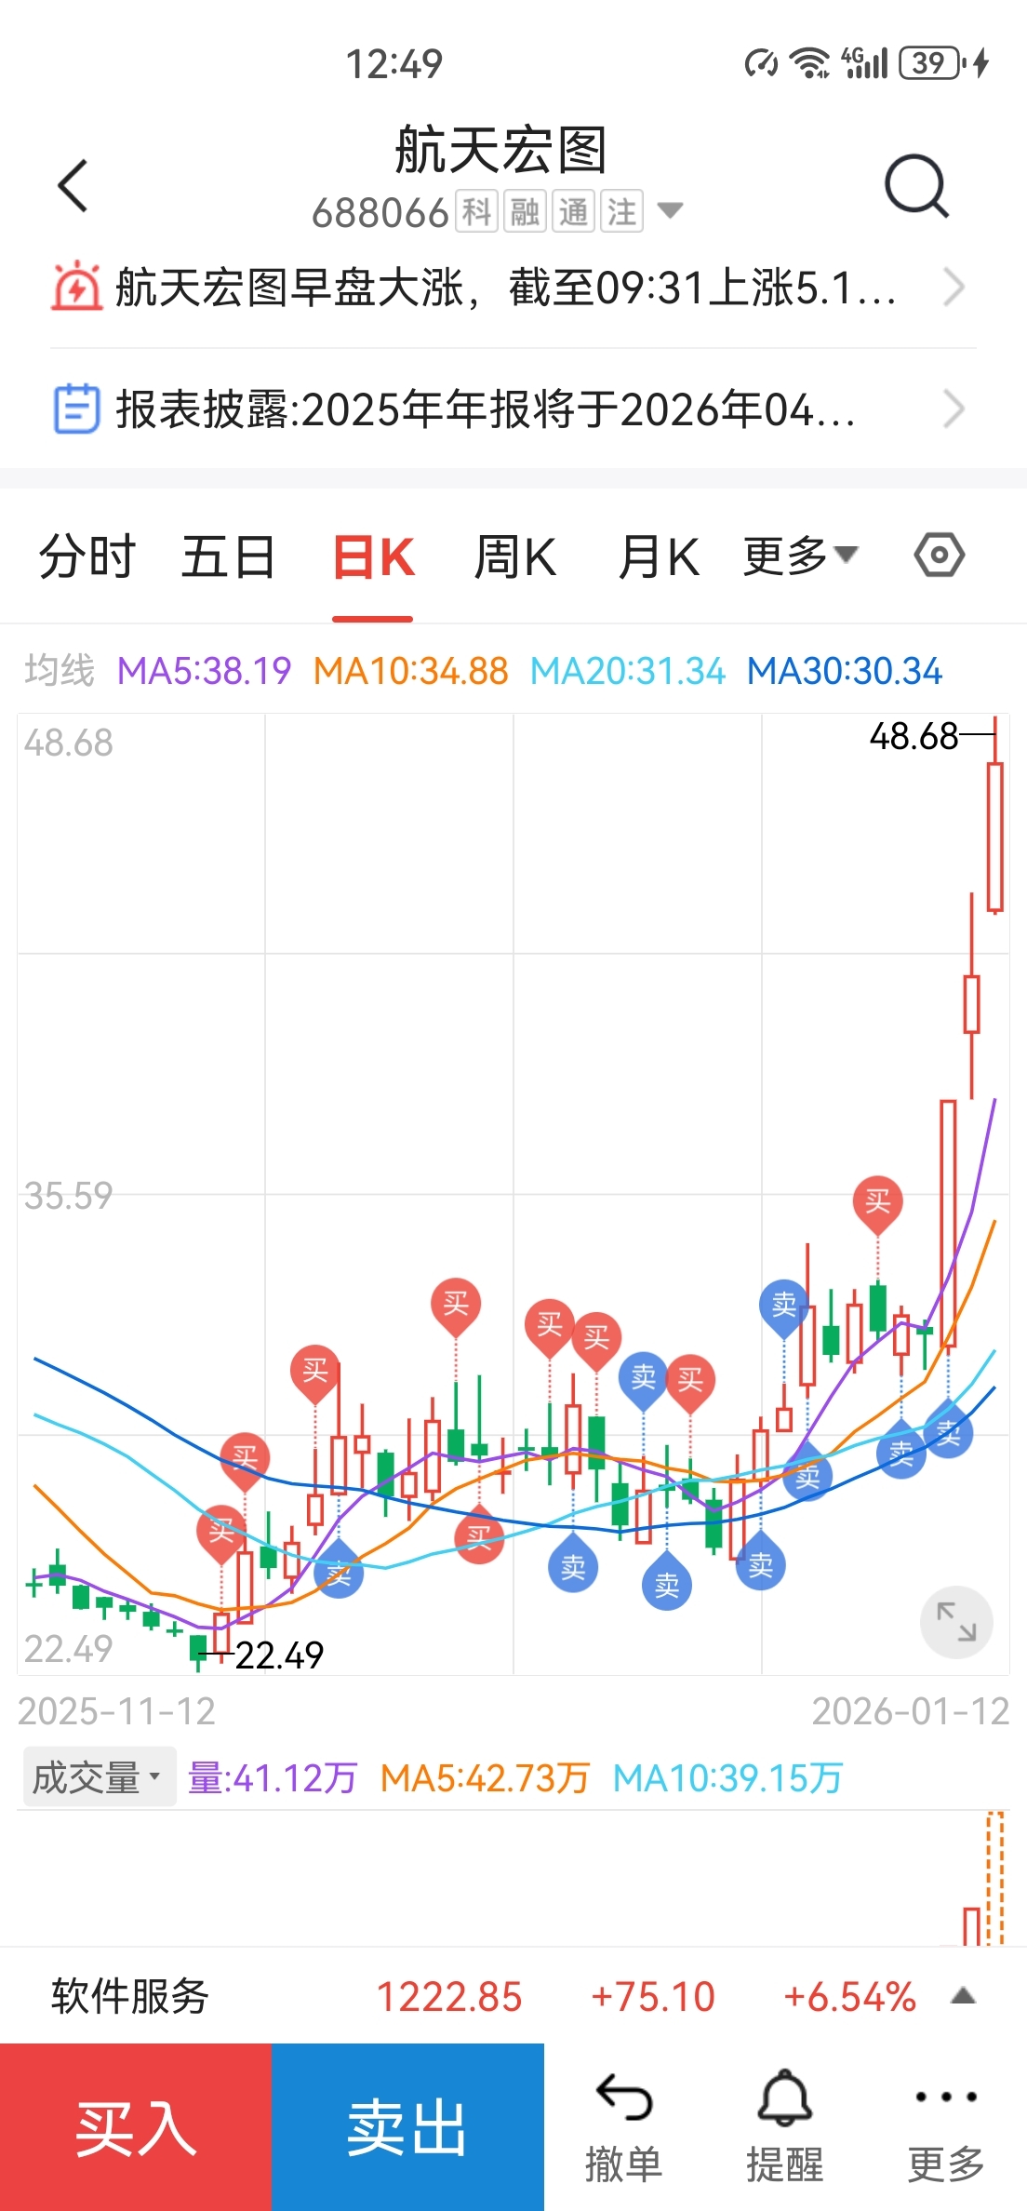Tap the blue 卖出 button
The height and width of the screenshot is (2211, 1027).
407,2127
